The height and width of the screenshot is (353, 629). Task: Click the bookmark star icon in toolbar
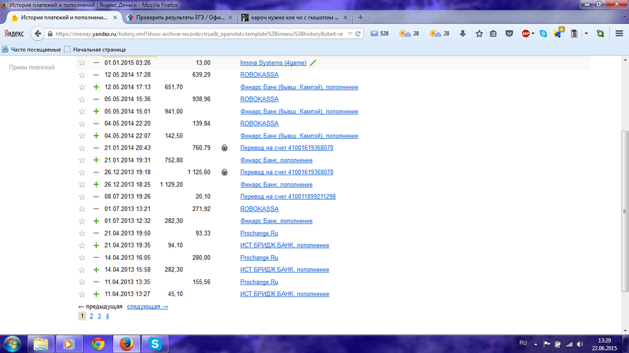click(479, 34)
